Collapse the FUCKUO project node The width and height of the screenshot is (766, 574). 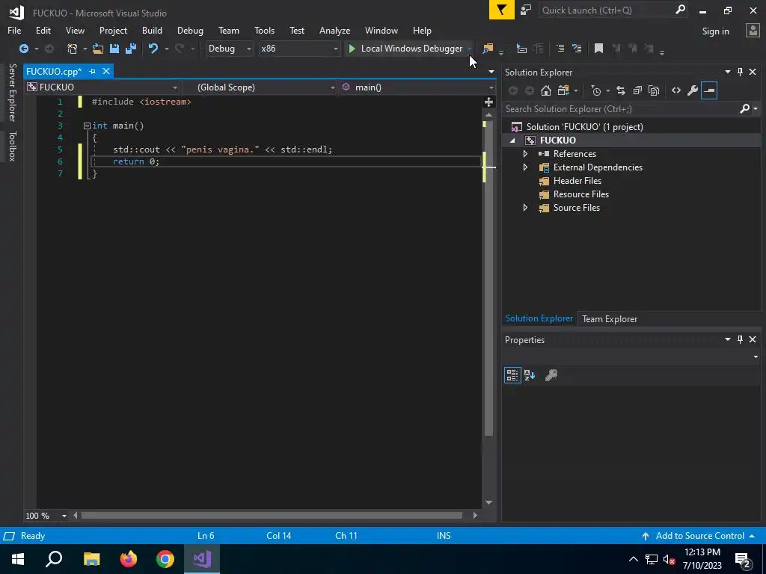pos(512,141)
